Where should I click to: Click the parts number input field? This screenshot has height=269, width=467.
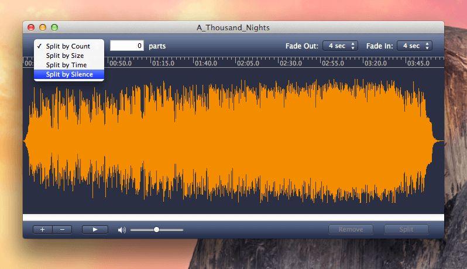[x=127, y=46]
